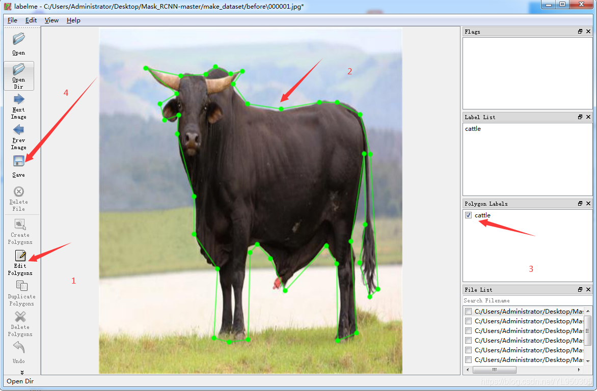The image size is (597, 391).
Task: Click the Open Dir folder icon
Action: coord(19,69)
